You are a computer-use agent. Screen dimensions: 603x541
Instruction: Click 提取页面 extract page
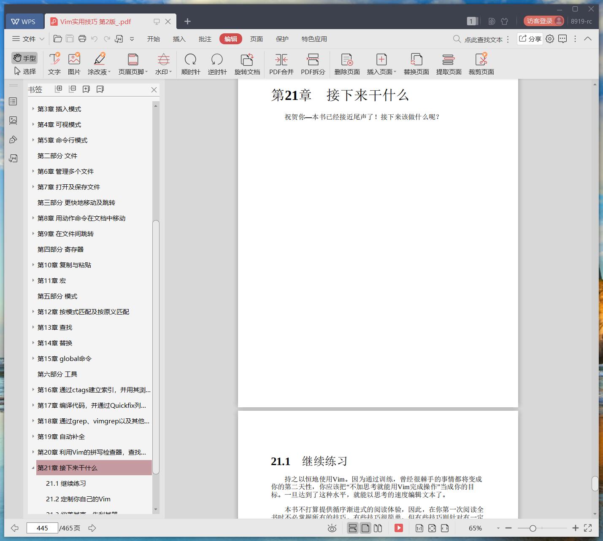point(449,64)
